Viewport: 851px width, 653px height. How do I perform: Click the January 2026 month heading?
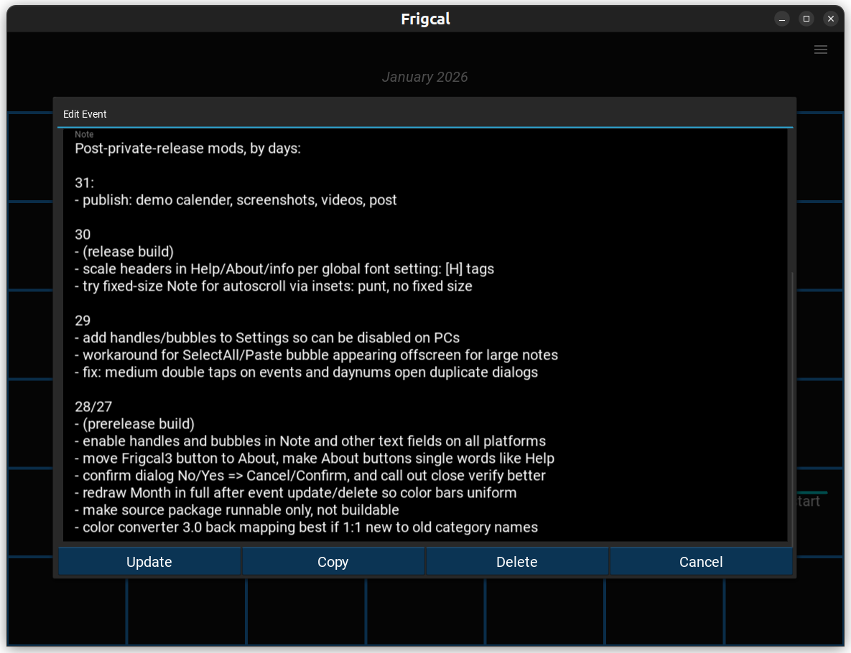coord(424,77)
